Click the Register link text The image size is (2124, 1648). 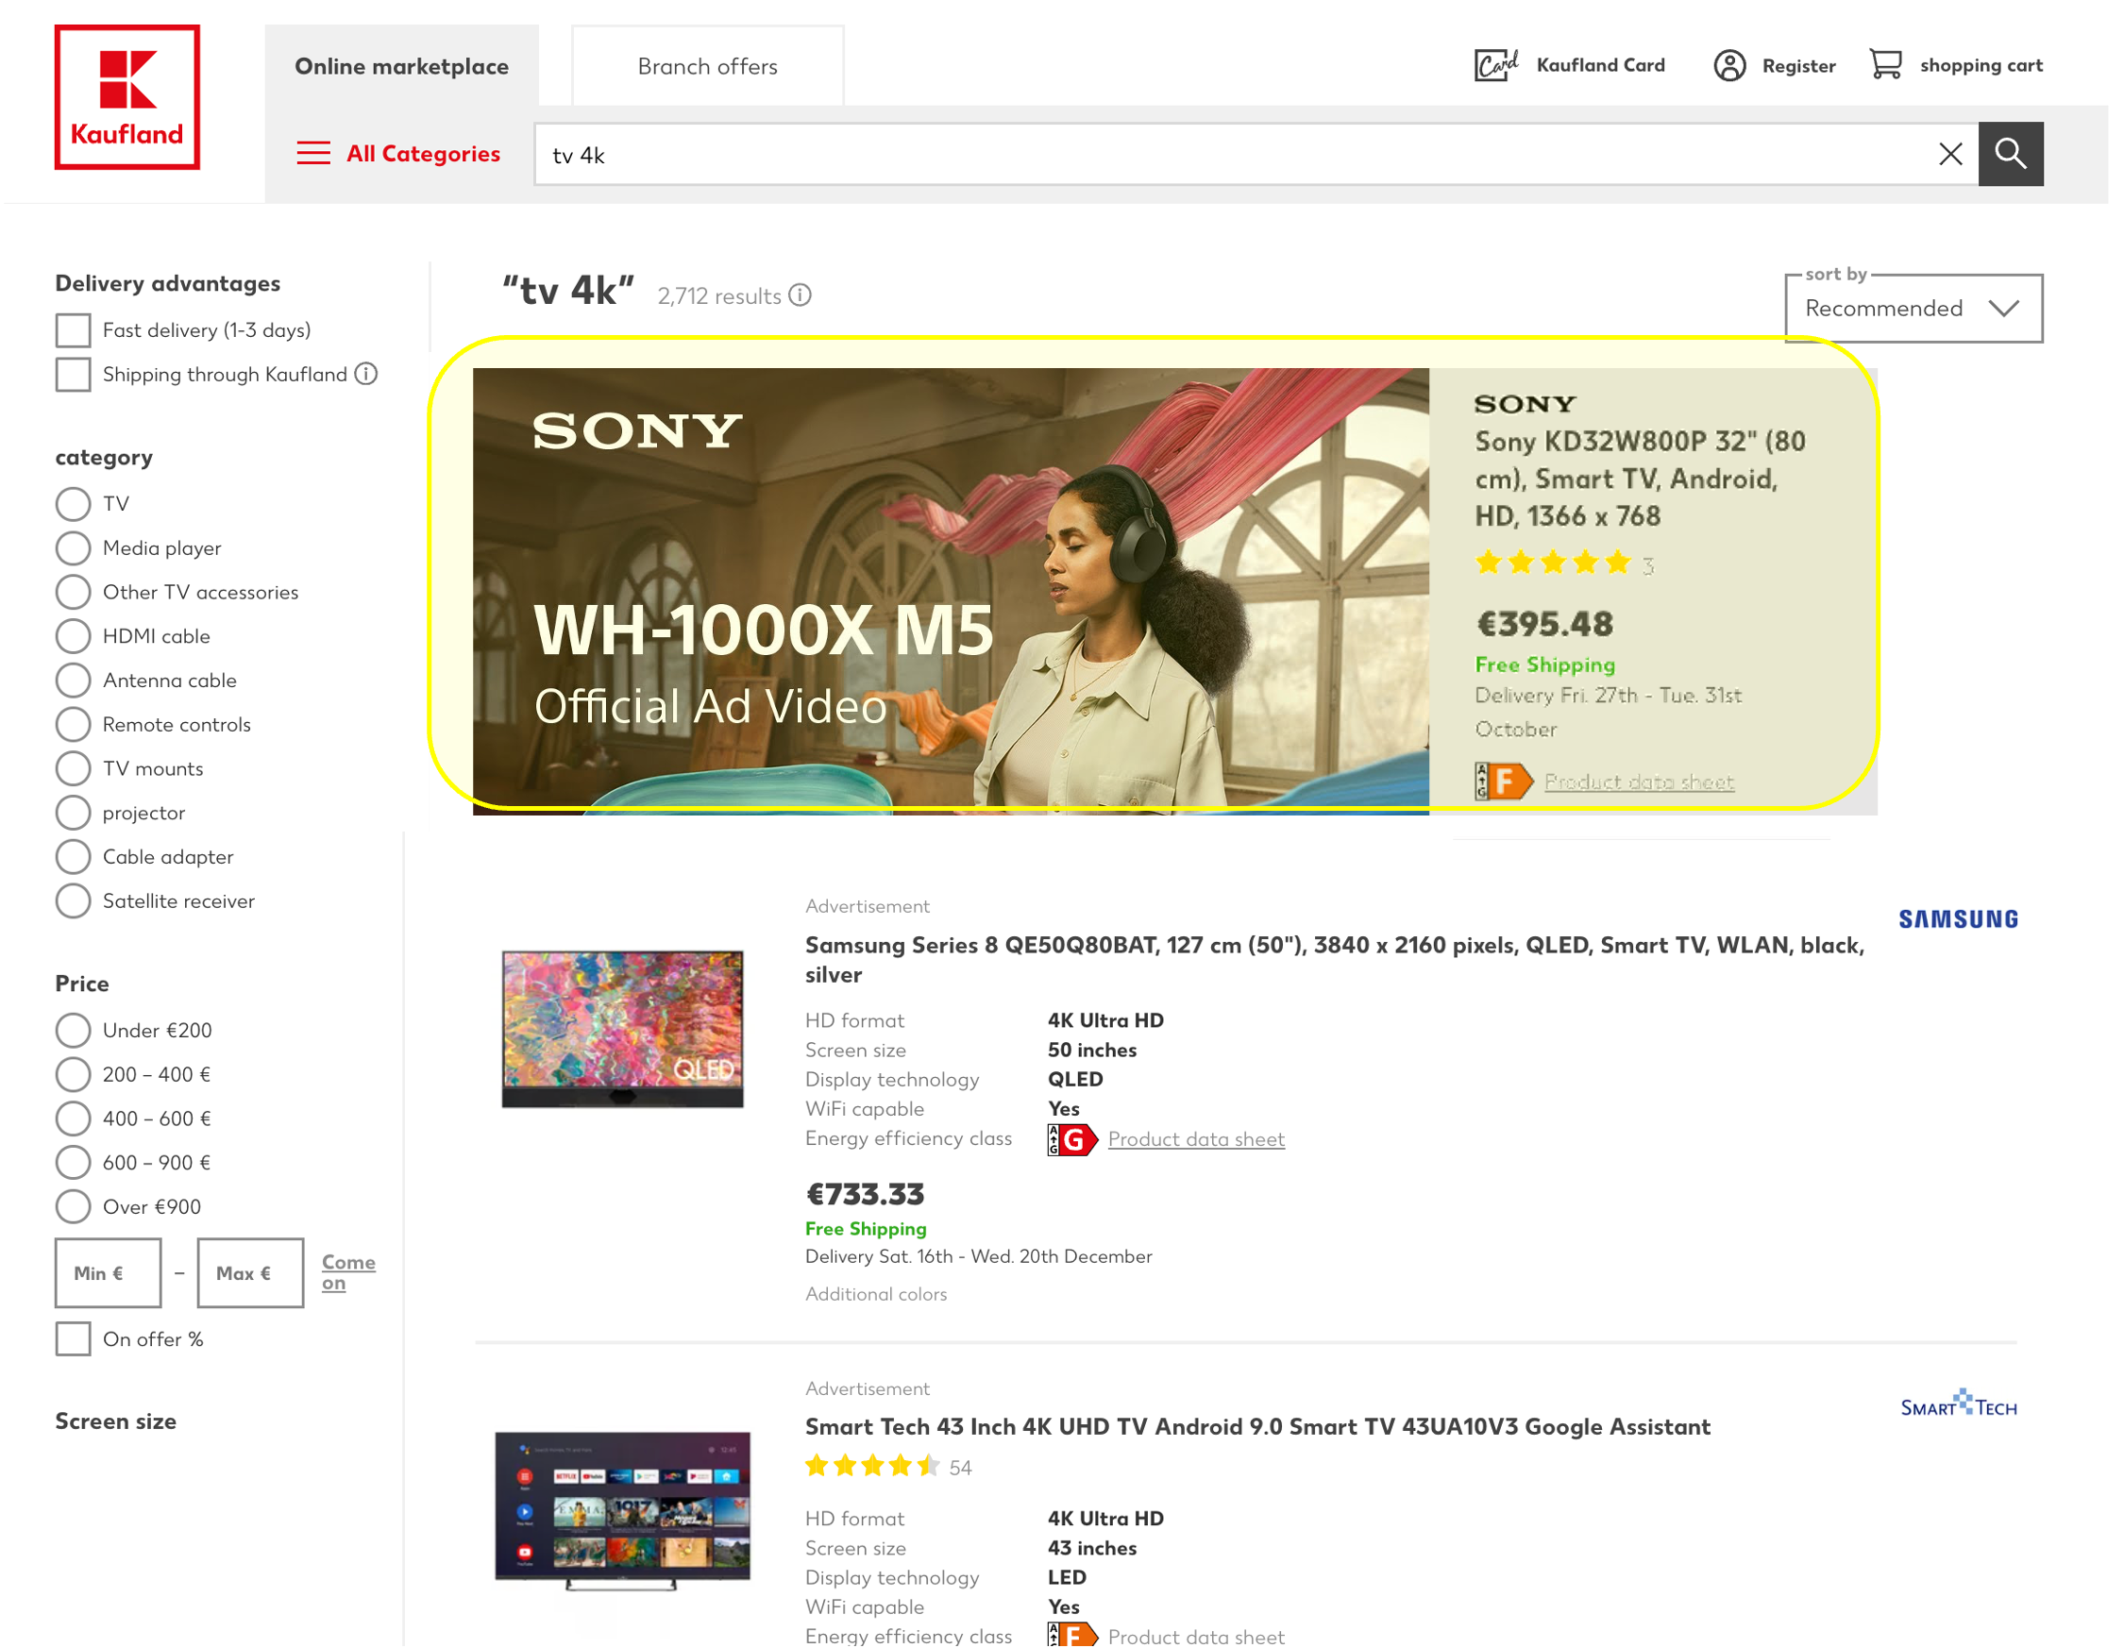1800,66
